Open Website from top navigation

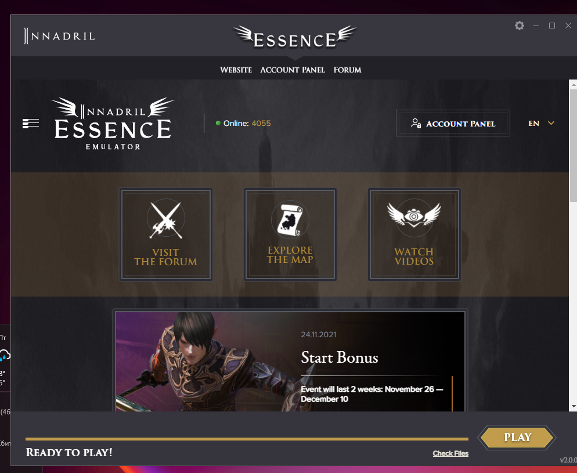point(236,70)
